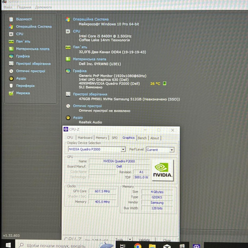Image resolution: width=248 pixels, height=248 pixels.
Task: Click the GFX Core 607.5 MHz field
Action: (102, 191)
